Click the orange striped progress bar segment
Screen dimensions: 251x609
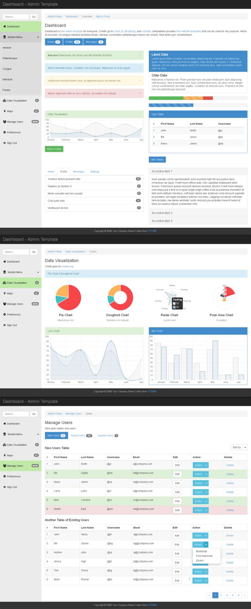tap(193, 98)
